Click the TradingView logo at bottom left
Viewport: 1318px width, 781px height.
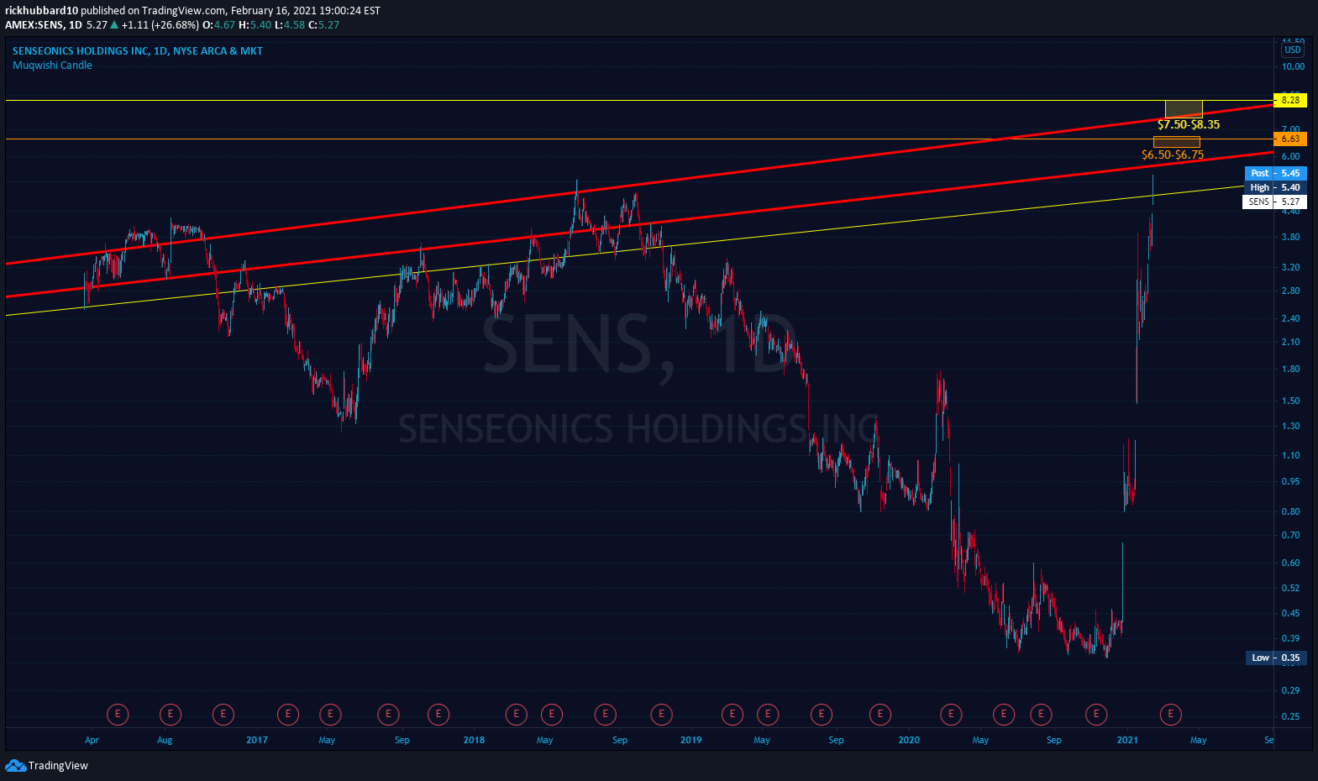46,765
